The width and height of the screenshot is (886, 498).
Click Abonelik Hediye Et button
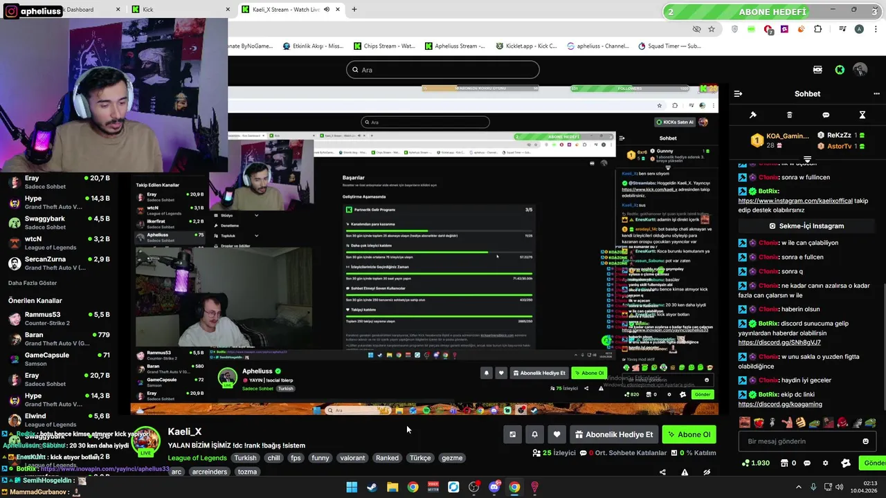coord(613,434)
